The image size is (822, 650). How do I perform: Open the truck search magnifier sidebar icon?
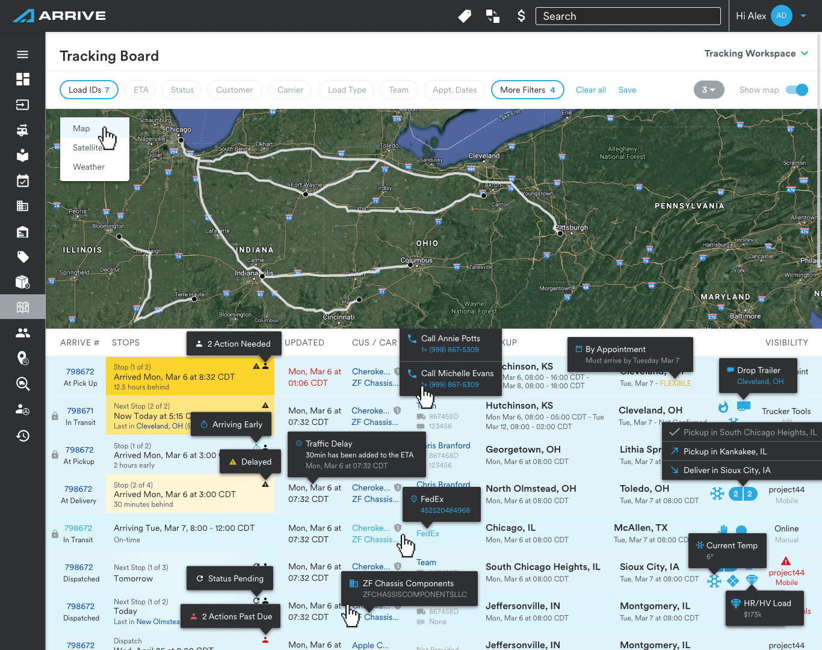(x=23, y=384)
